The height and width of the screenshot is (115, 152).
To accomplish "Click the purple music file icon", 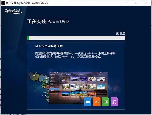I will tap(115, 102).
